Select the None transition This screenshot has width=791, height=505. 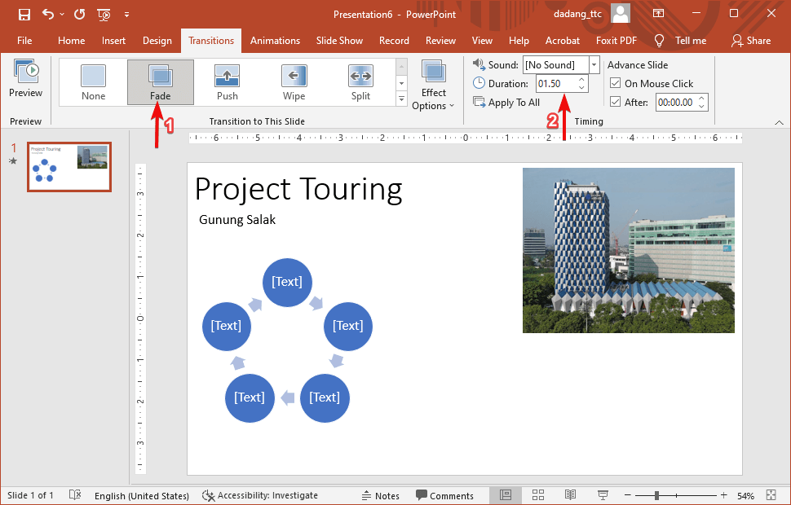coord(93,81)
